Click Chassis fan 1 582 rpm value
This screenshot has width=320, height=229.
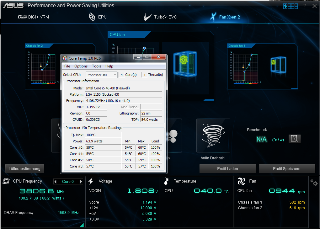pos(297,202)
